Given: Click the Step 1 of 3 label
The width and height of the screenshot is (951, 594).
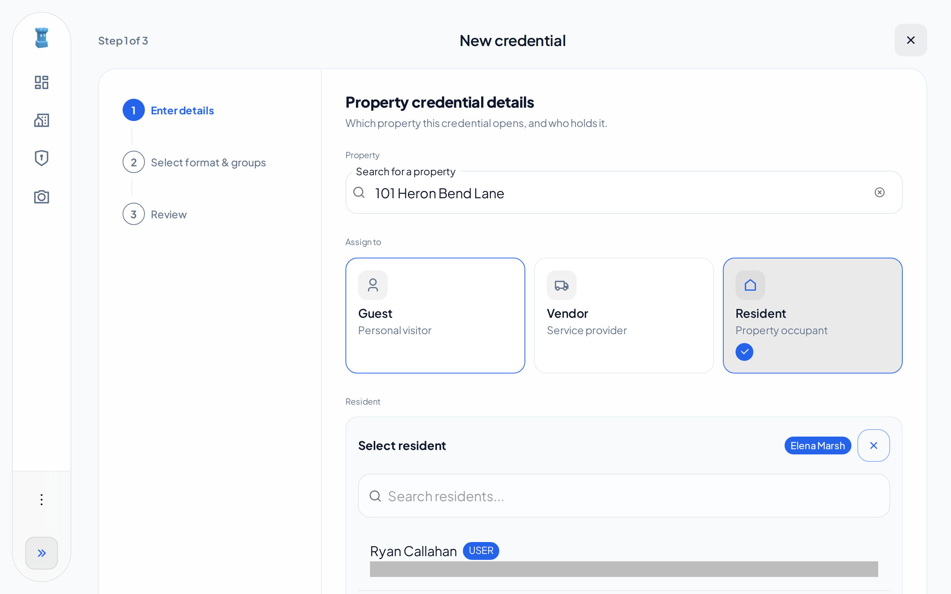Looking at the screenshot, I should click(123, 40).
